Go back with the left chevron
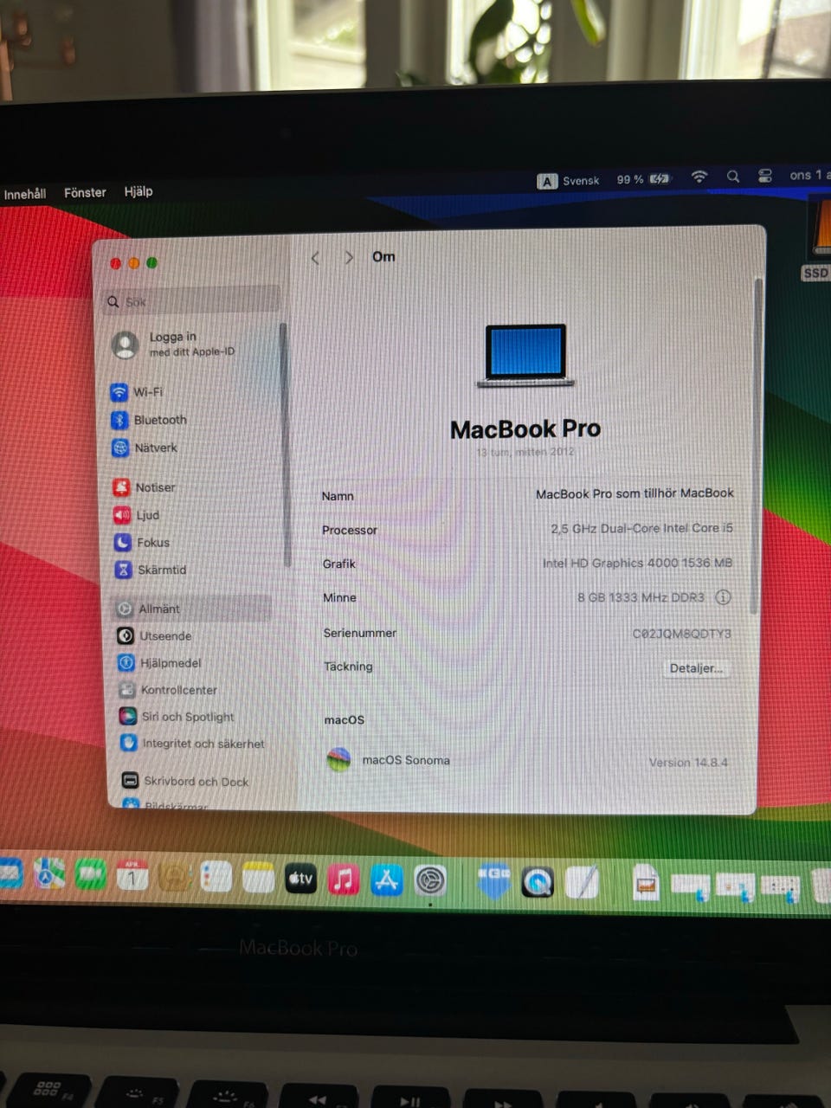This screenshot has height=1108, width=831. pos(315,258)
